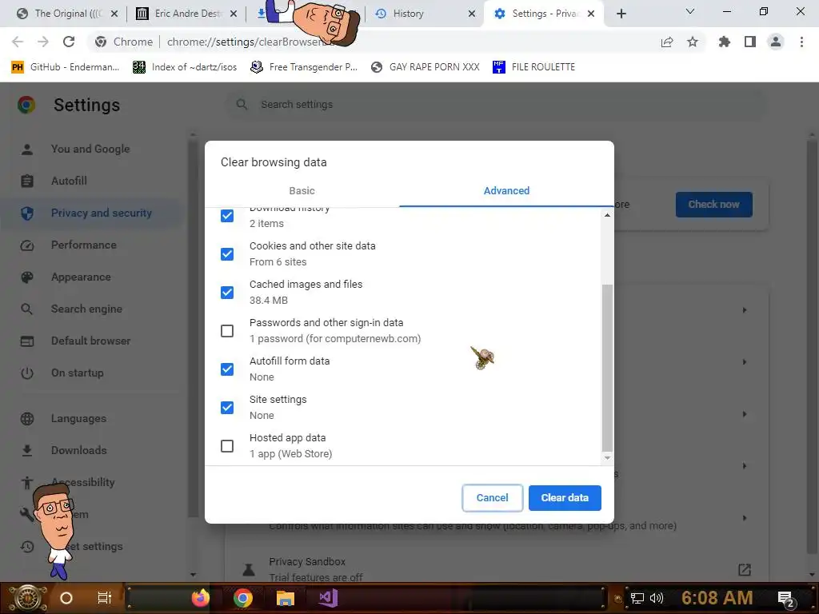The height and width of the screenshot is (614, 819).
Task: Open Default browser settings section
Action: click(x=91, y=341)
